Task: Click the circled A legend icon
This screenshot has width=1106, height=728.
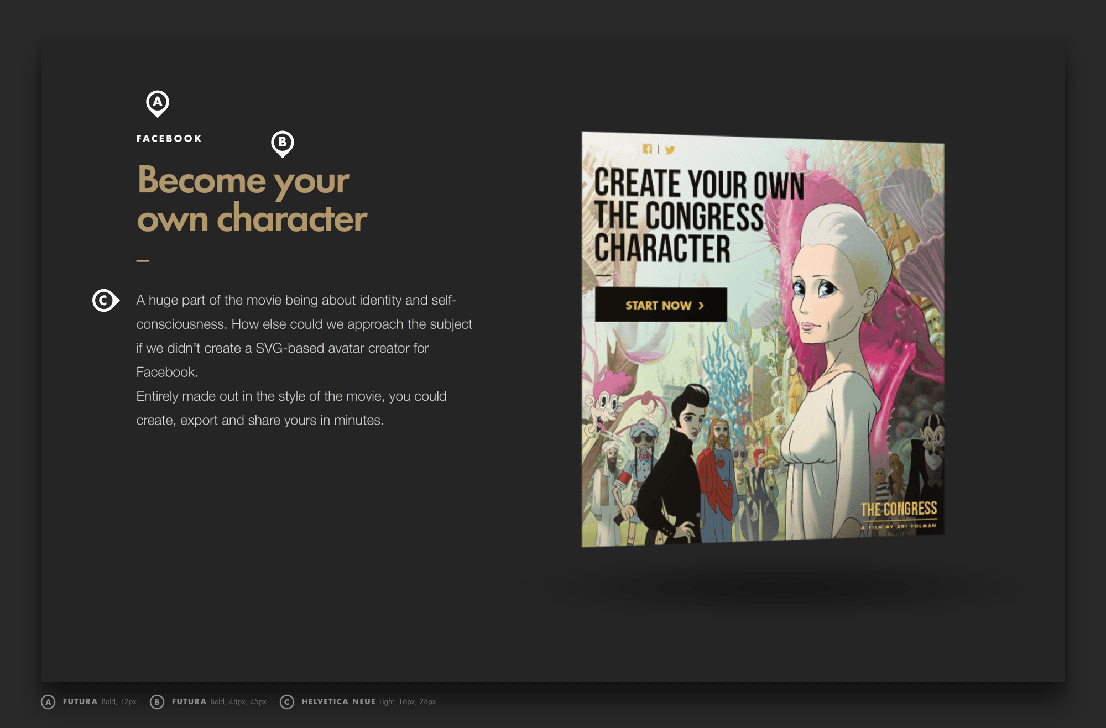Action: tap(48, 701)
